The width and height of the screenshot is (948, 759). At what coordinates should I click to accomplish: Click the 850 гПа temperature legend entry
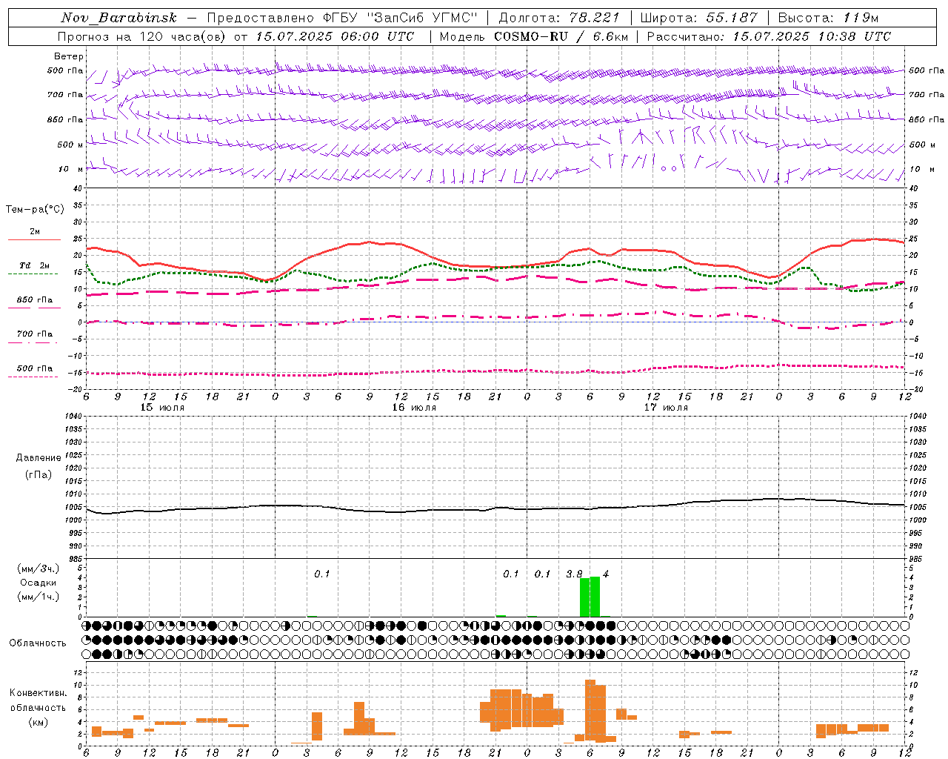[x=34, y=302]
